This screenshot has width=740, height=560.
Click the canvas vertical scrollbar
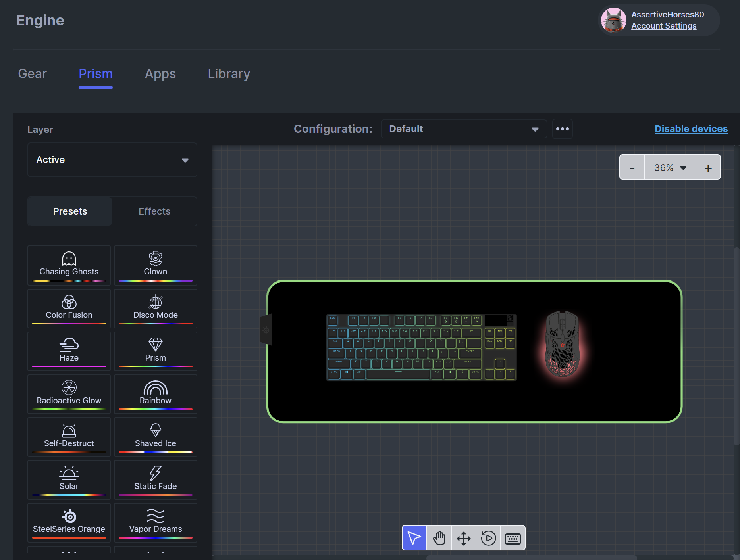[x=736, y=346]
